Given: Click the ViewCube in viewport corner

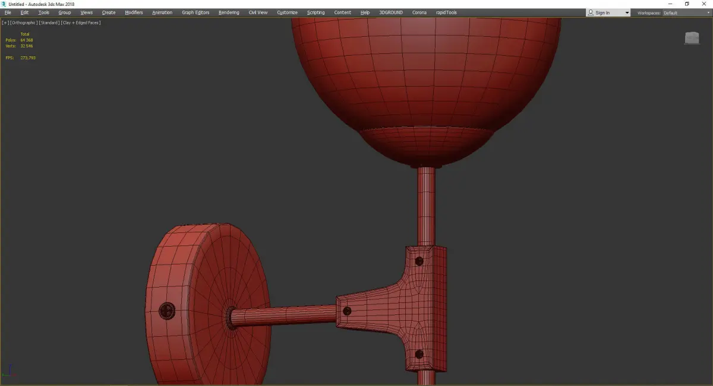Looking at the screenshot, I should (692, 38).
